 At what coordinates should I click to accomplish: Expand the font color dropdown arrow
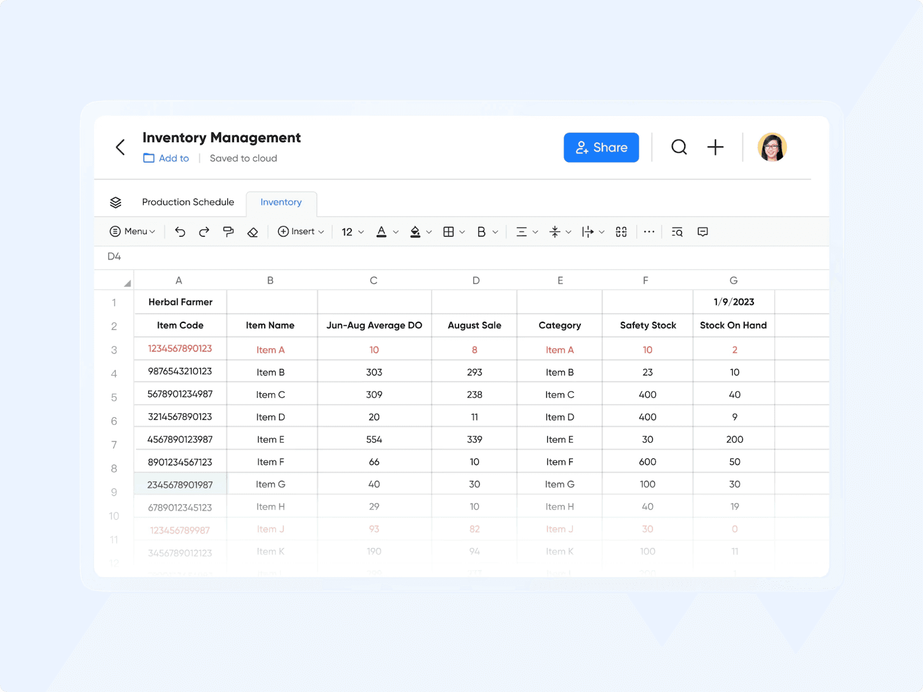[x=396, y=232]
